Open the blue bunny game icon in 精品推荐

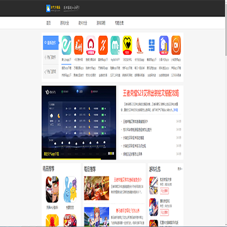[70, 189]
